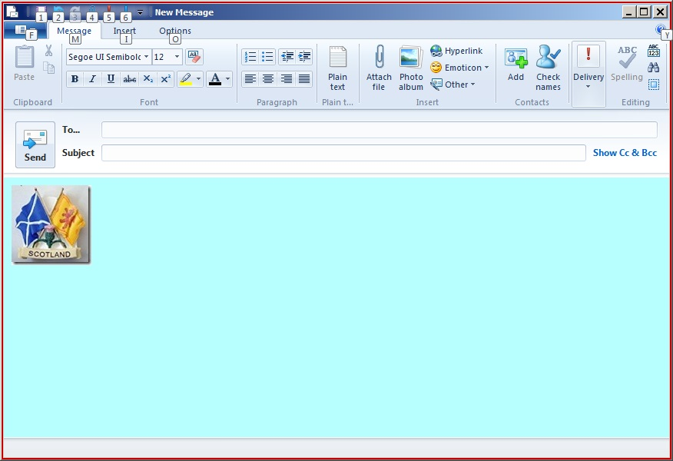This screenshot has height=461, width=673.
Task: Click in the To address field
Action: click(379, 130)
